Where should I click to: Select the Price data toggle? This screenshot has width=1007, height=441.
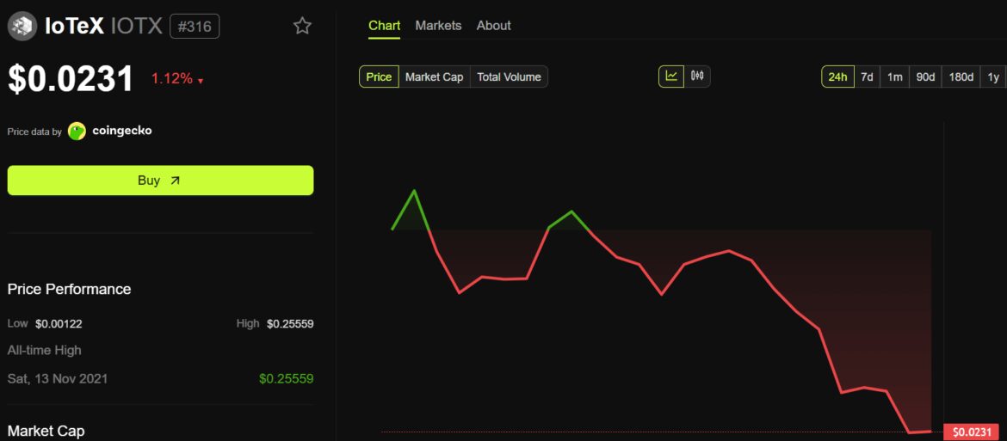tap(379, 77)
